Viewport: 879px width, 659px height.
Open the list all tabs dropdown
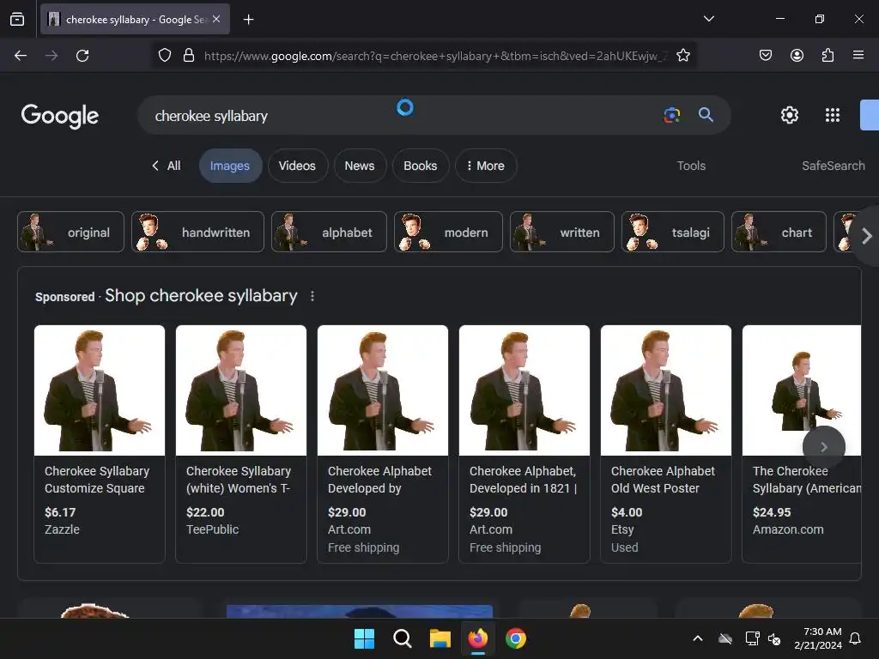click(x=708, y=19)
